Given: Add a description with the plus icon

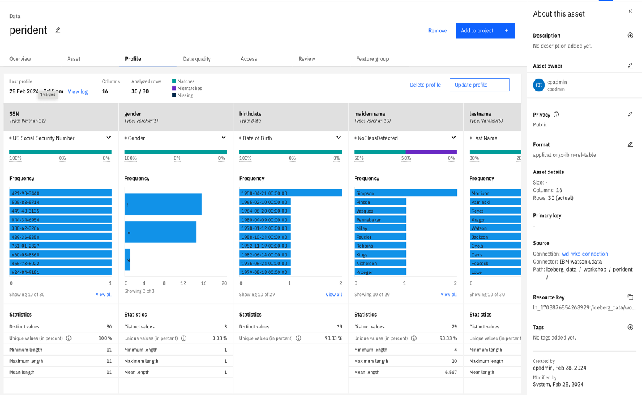Looking at the screenshot, I should tap(630, 36).
